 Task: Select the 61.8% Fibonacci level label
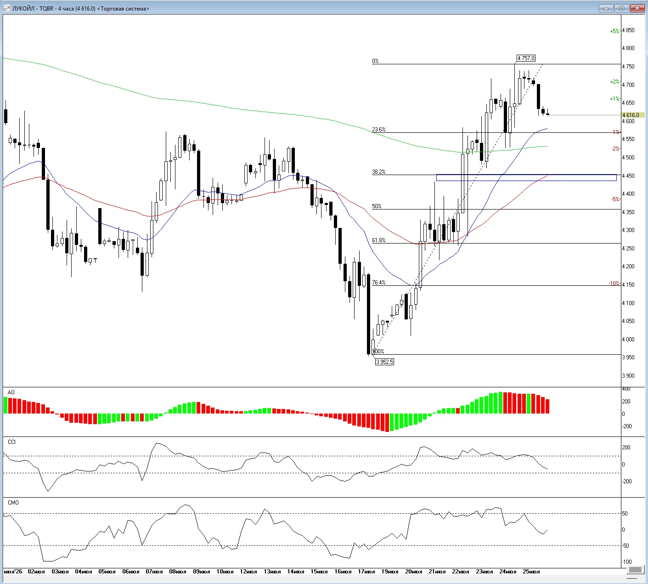pos(378,240)
